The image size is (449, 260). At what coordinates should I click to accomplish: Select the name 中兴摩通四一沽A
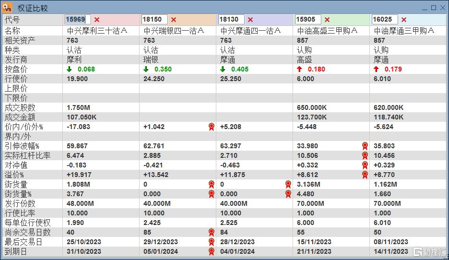(x=250, y=31)
